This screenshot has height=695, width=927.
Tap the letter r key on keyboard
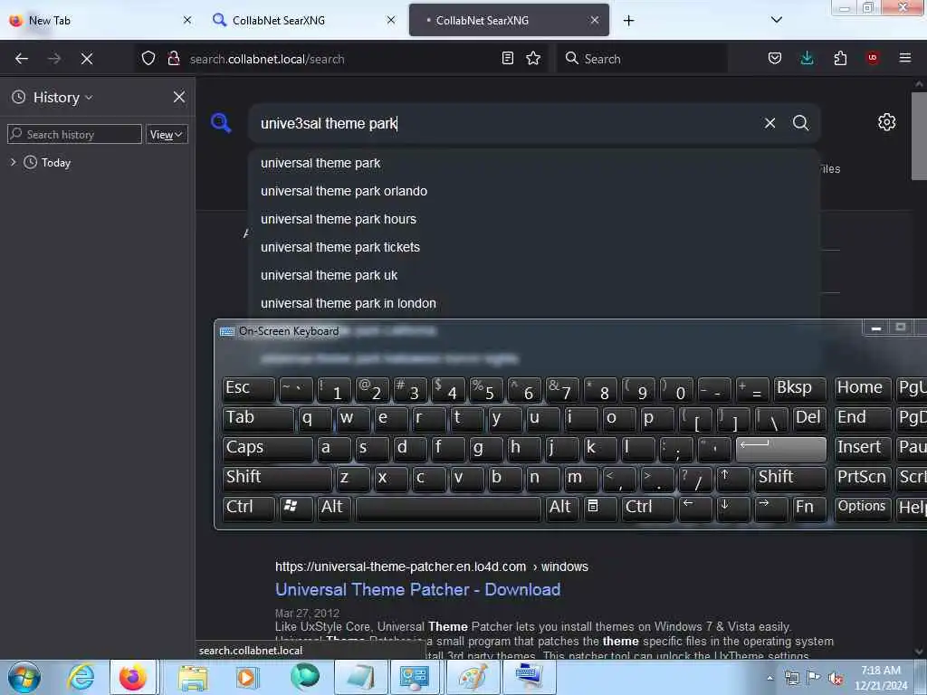[428, 418]
